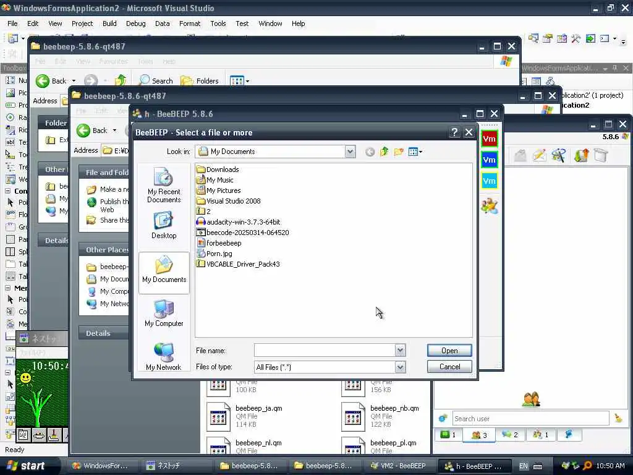633x475 pixels.
Task: Click the File name input field
Action: click(325, 350)
